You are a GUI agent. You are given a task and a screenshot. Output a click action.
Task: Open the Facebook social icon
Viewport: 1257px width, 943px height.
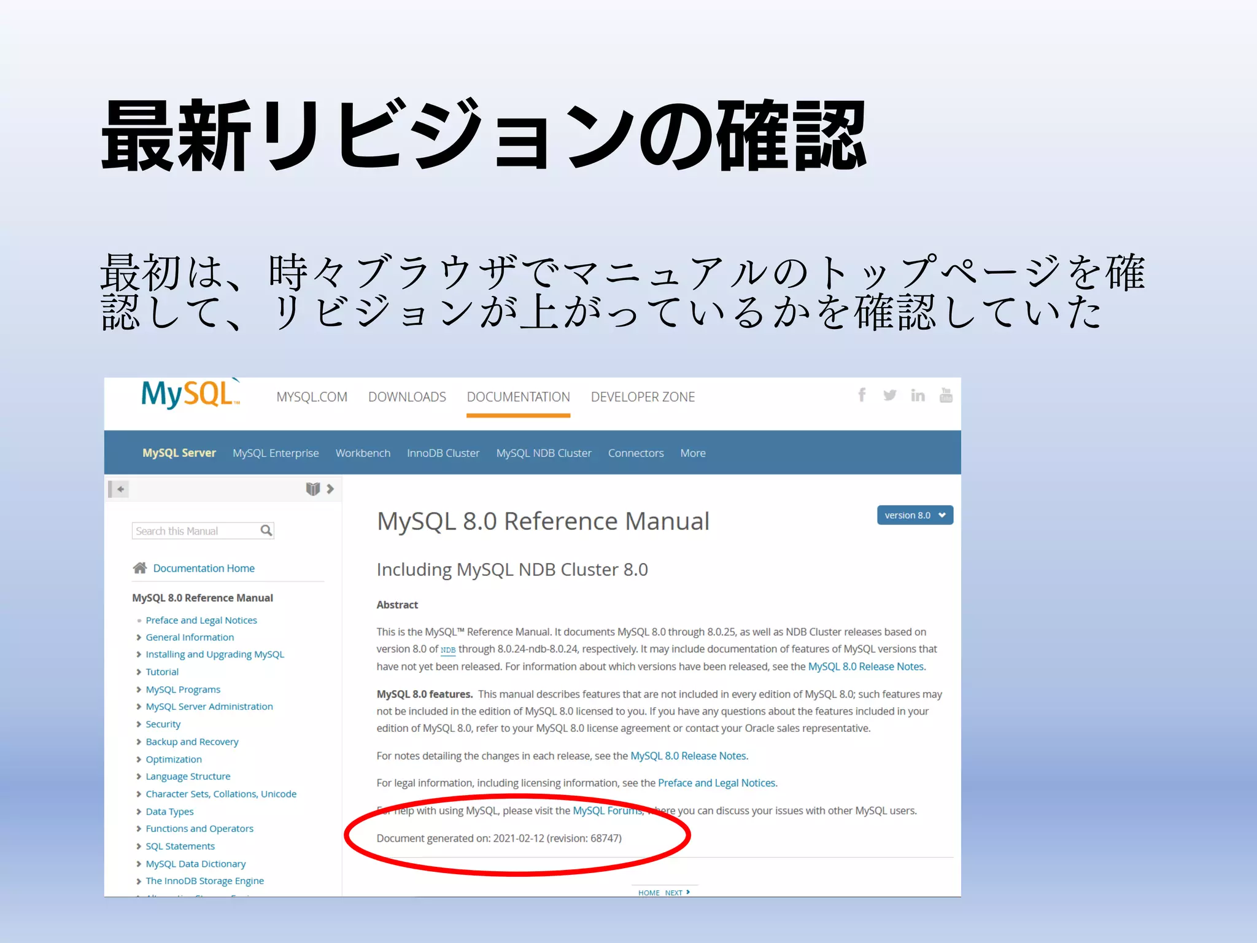(862, 395)
